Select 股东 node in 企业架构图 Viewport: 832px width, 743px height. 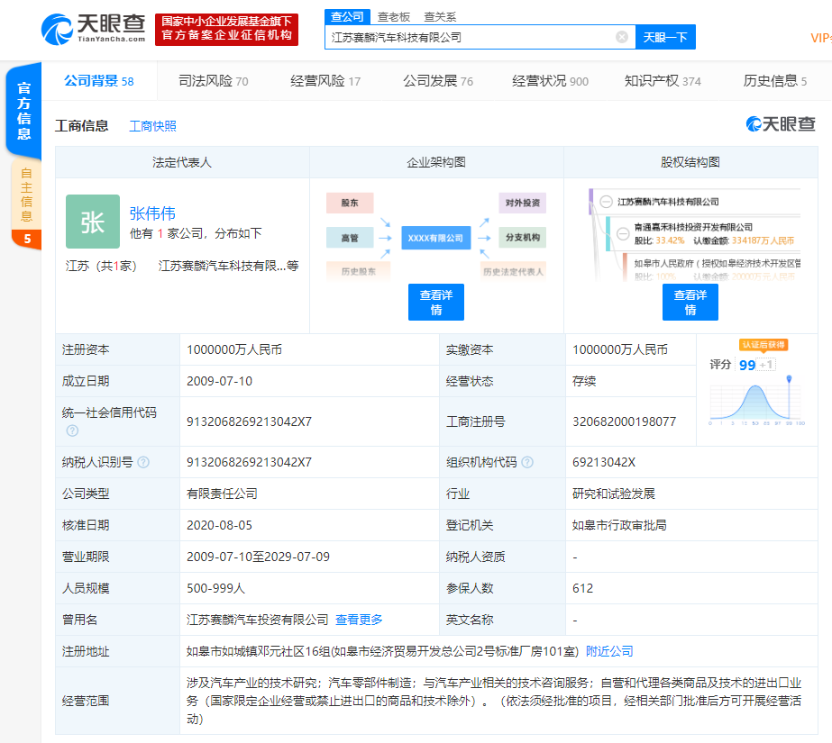[x=349, y=203]
